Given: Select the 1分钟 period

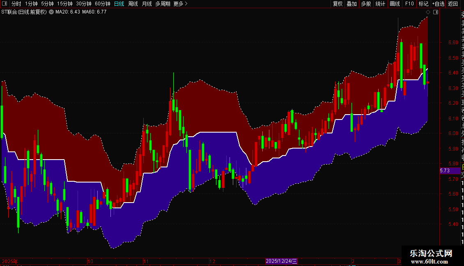Looking at the screenshot, I should 31,4.
